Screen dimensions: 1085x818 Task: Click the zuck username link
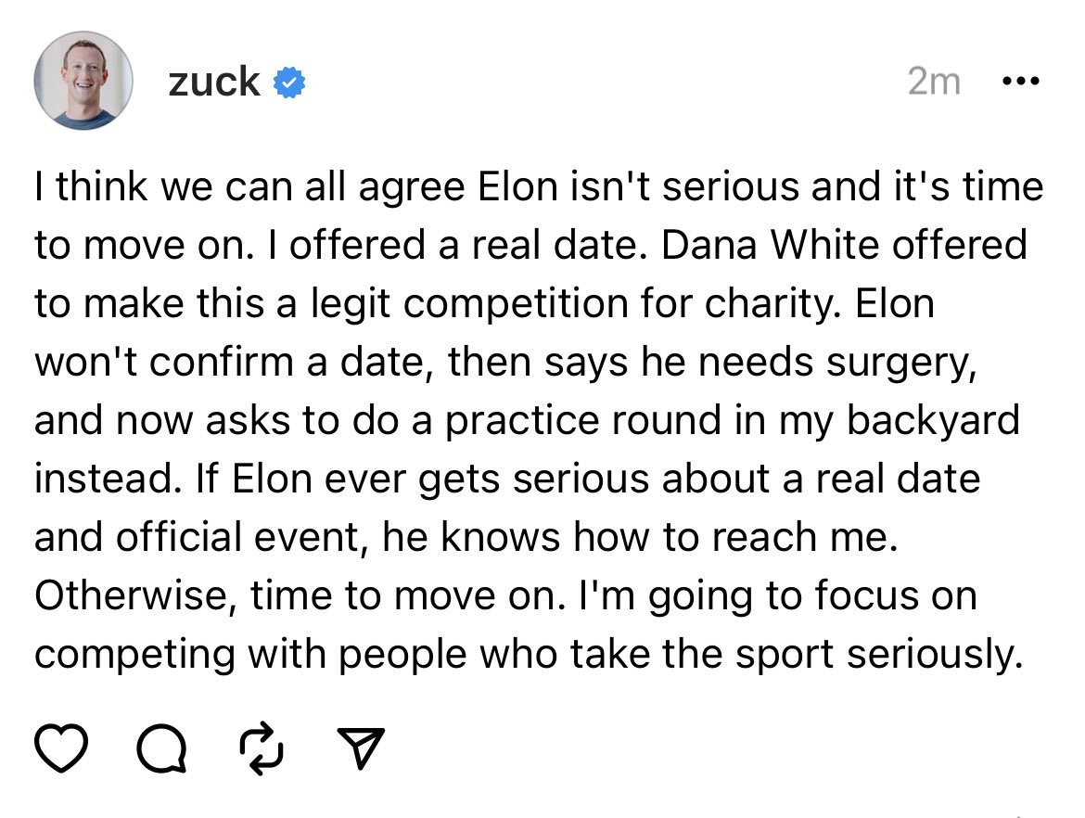[214, 82]
